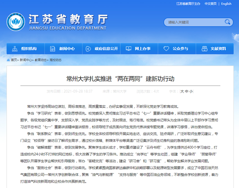Viewport: 239px width, 188px height.
Task: Open the 组织机构 navigation menu
Action: tap(28, 49)
